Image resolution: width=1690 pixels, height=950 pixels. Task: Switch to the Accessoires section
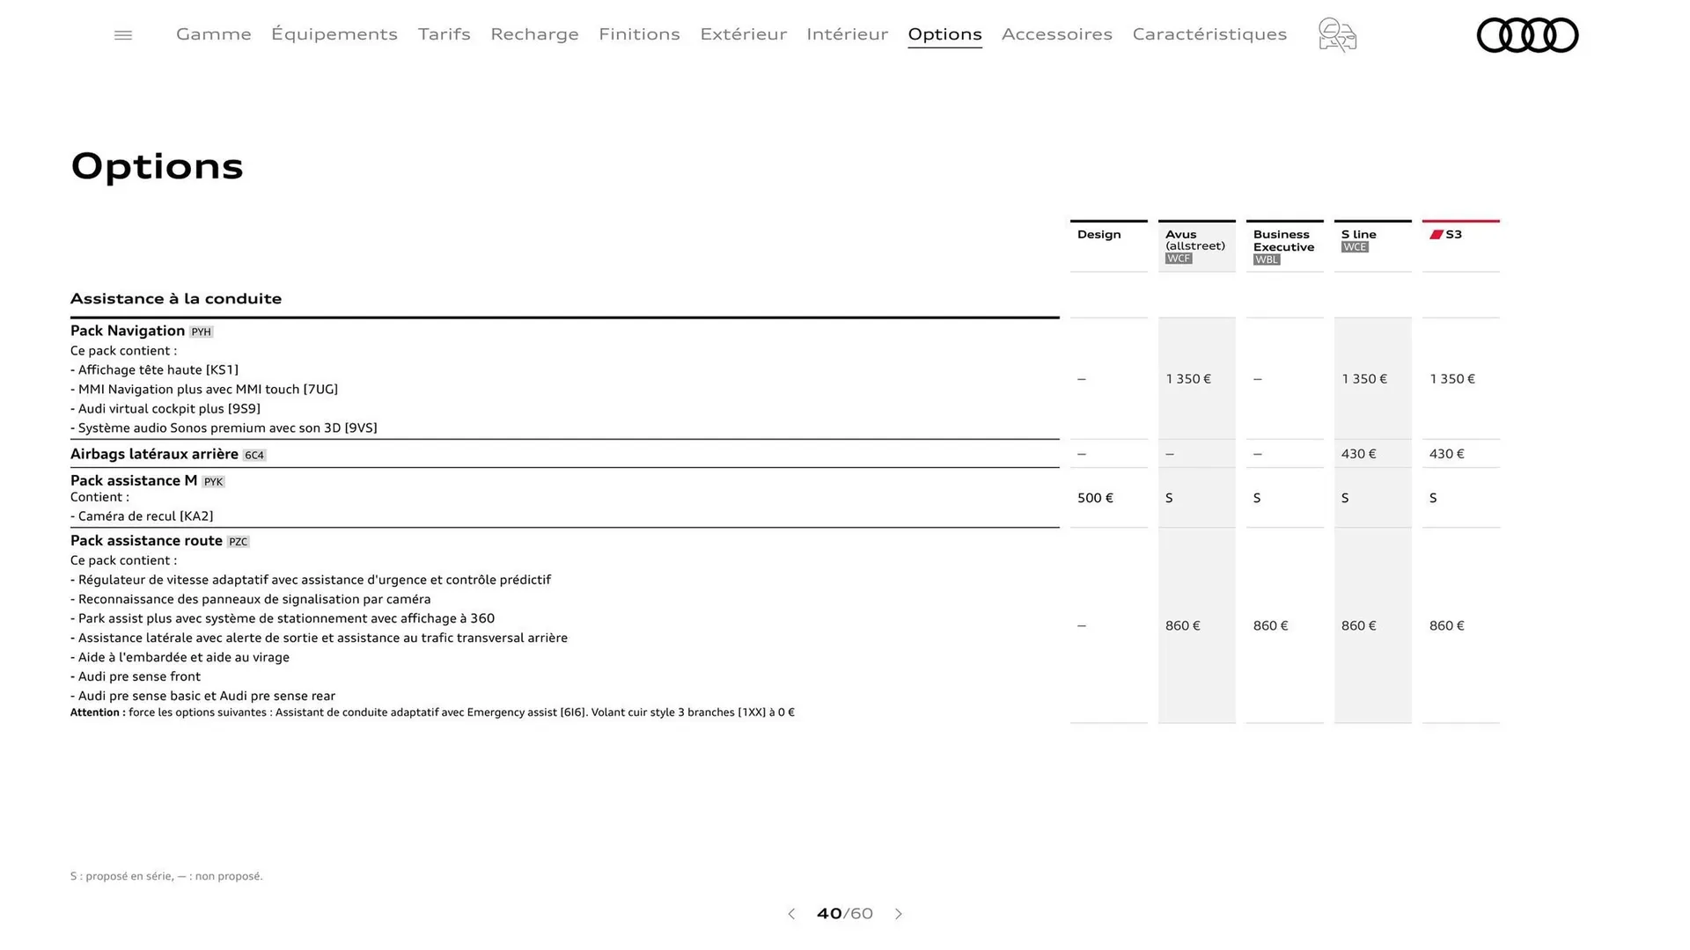pyautogui.click(x=1057, y=34)
